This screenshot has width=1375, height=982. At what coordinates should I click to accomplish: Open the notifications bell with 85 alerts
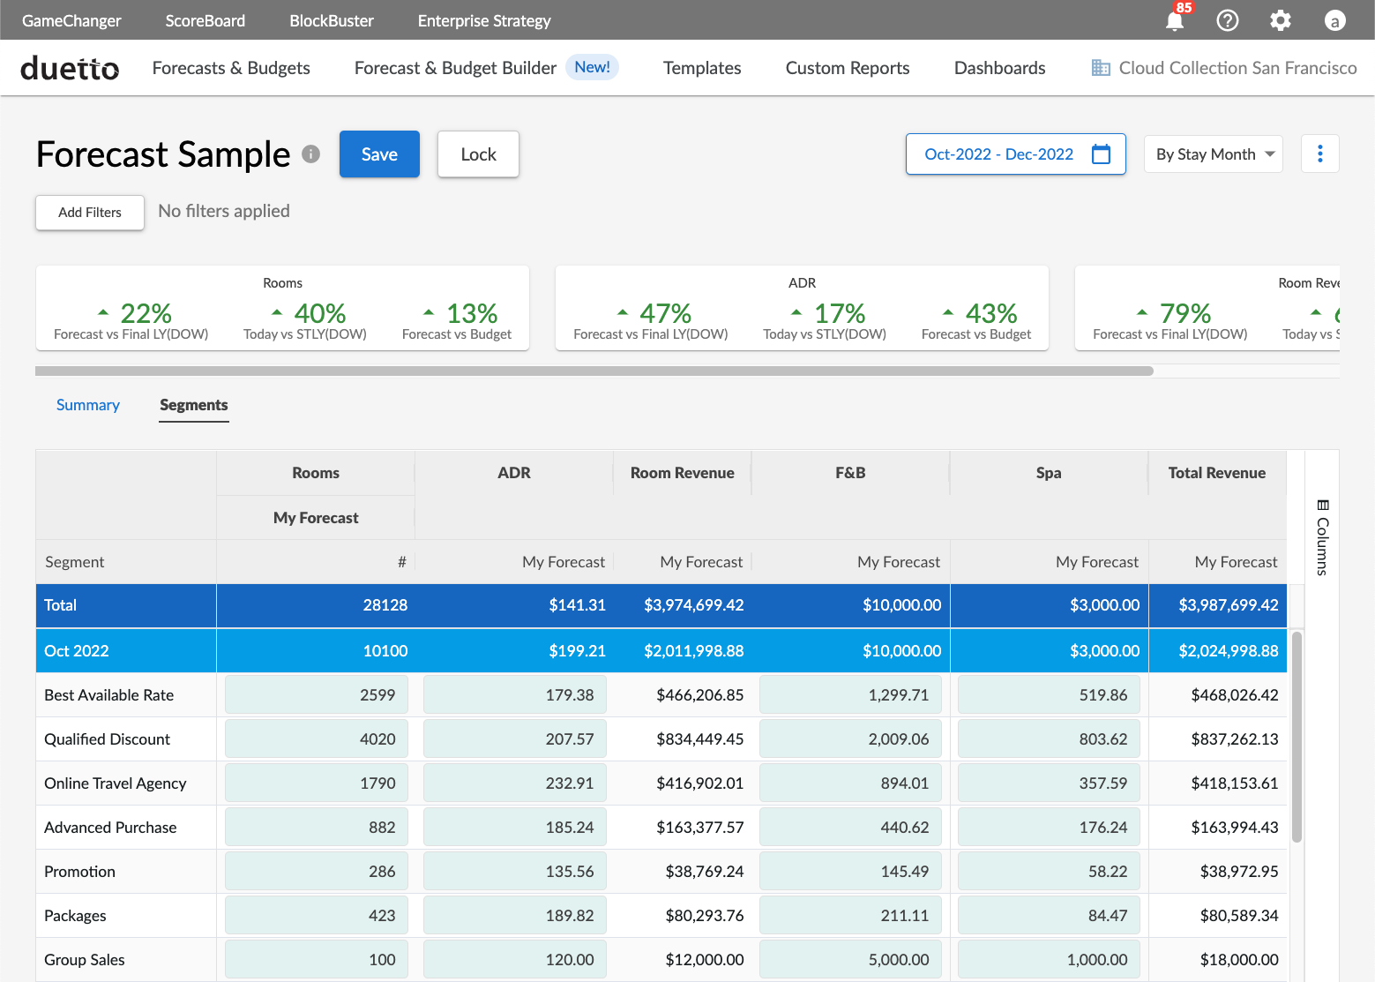tap(1175, 20)
